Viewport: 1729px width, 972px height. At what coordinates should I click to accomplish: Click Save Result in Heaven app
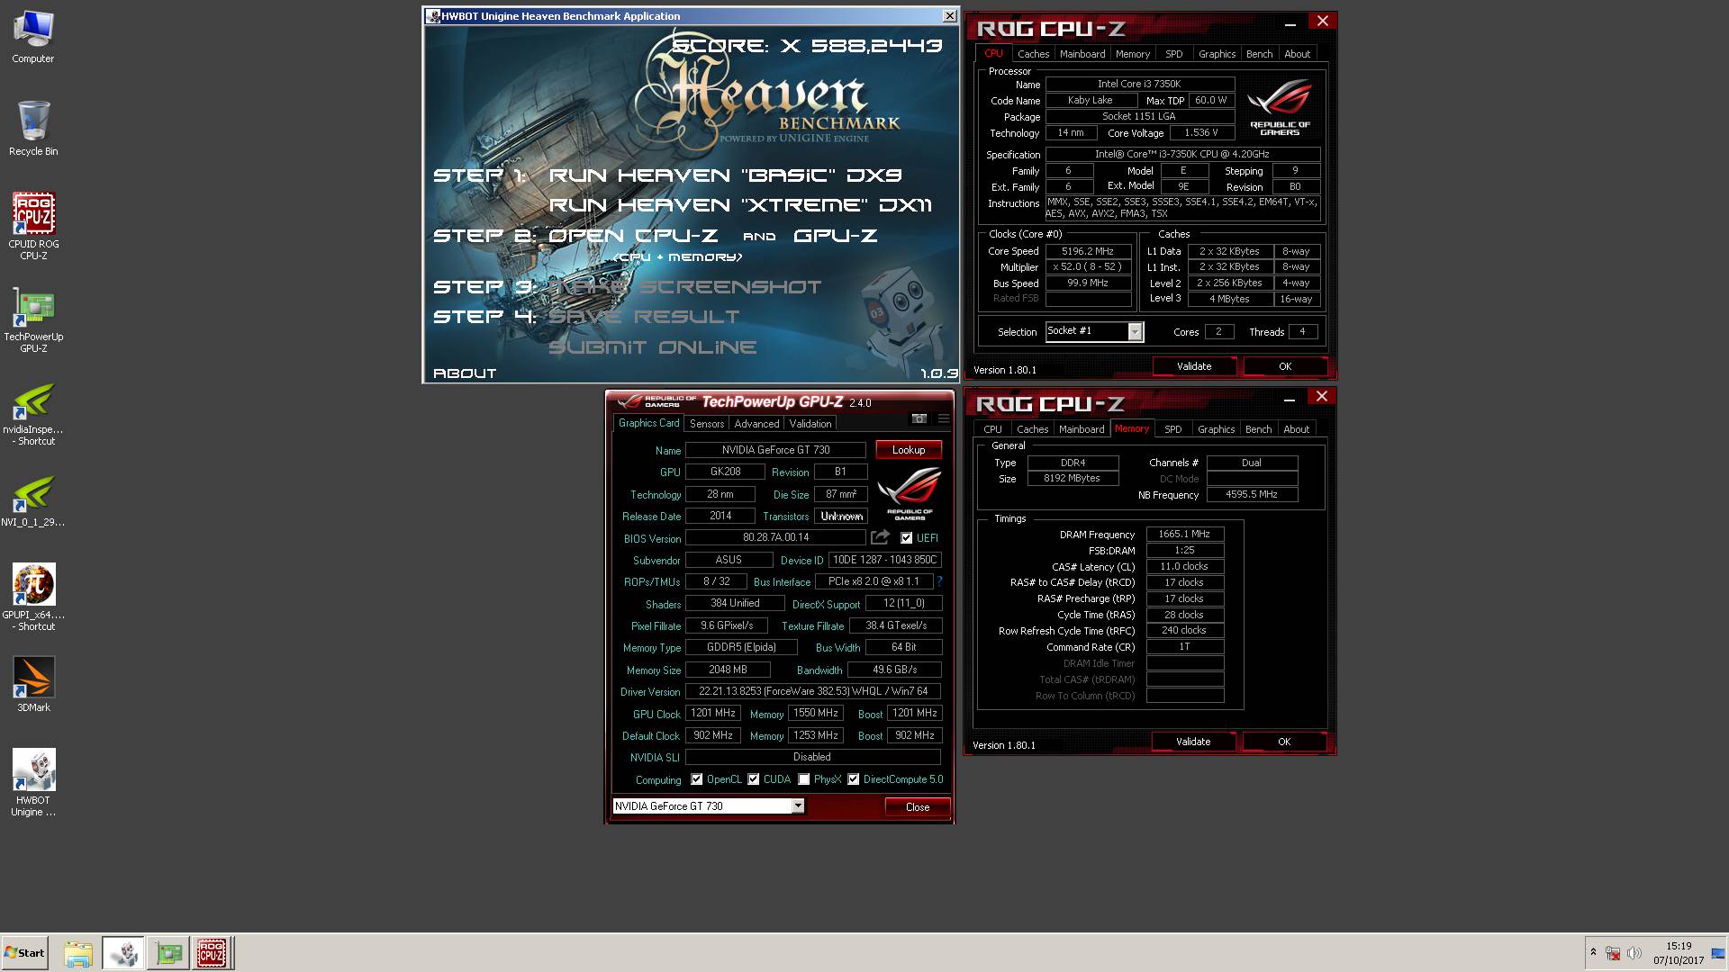tap(644, 317)
